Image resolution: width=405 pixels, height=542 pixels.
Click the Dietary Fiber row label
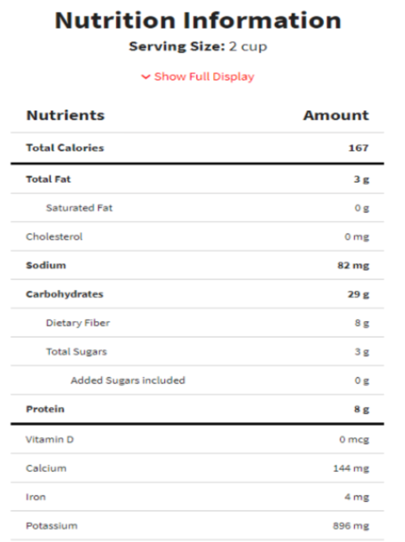[78, 323]
